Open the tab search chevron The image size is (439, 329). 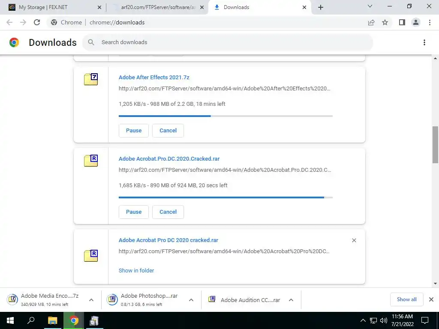coord(370,6)
